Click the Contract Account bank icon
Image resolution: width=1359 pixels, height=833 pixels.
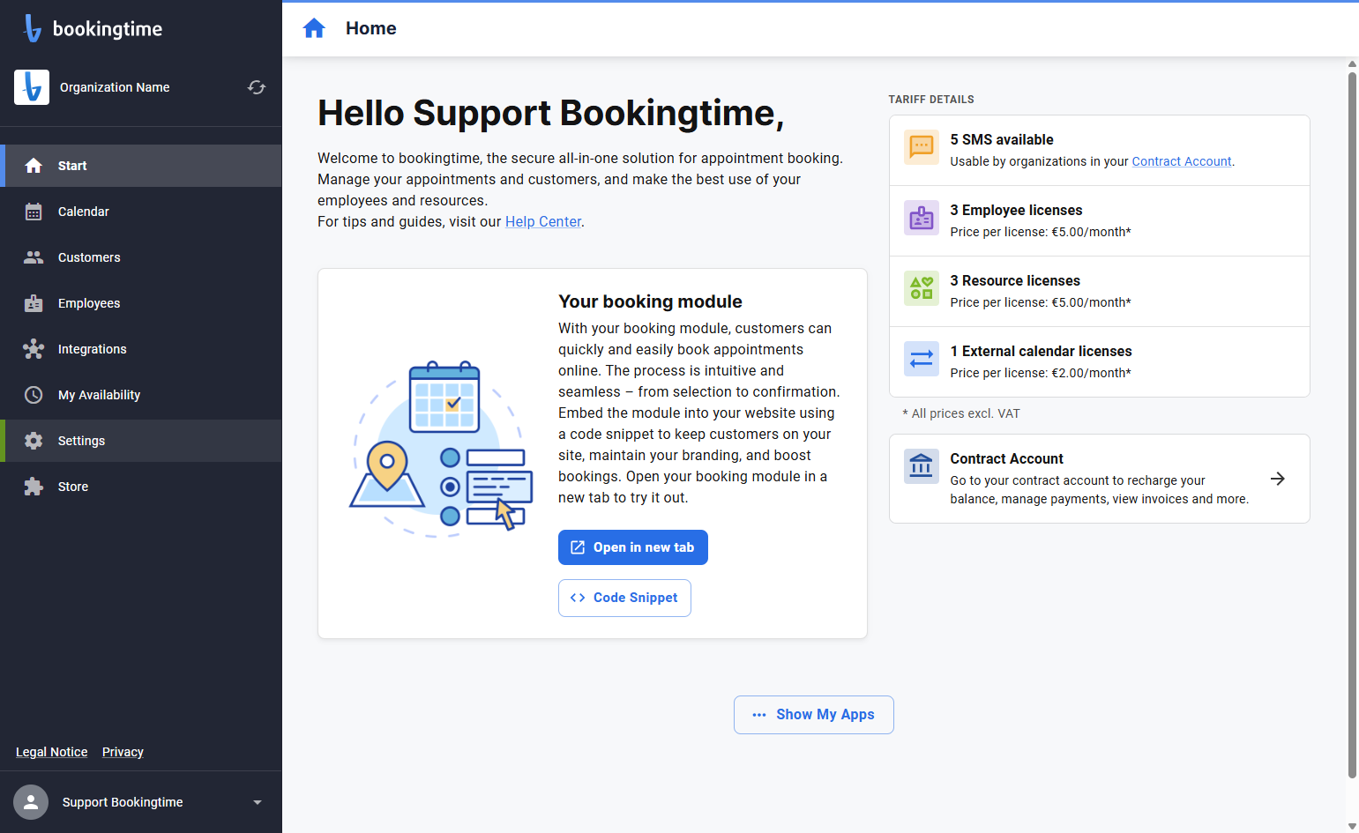pyautogui.click(x=922, y=466)
